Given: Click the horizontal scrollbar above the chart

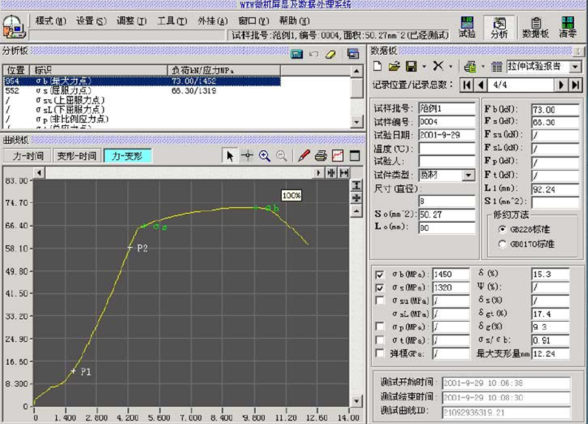Looking at the screenshot, I should 178,172.
